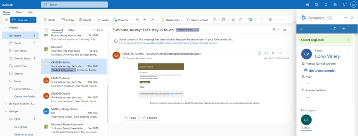Click the Forward button below the message

pyautogui.click(x=149, y=118)
